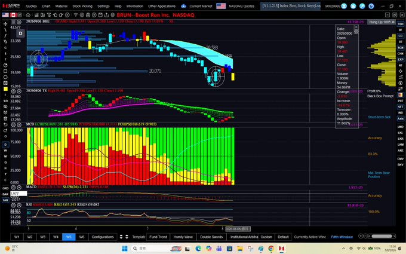Toggle the M monthly period in left sidebar
Screen dimensions: 406x254
5,157
